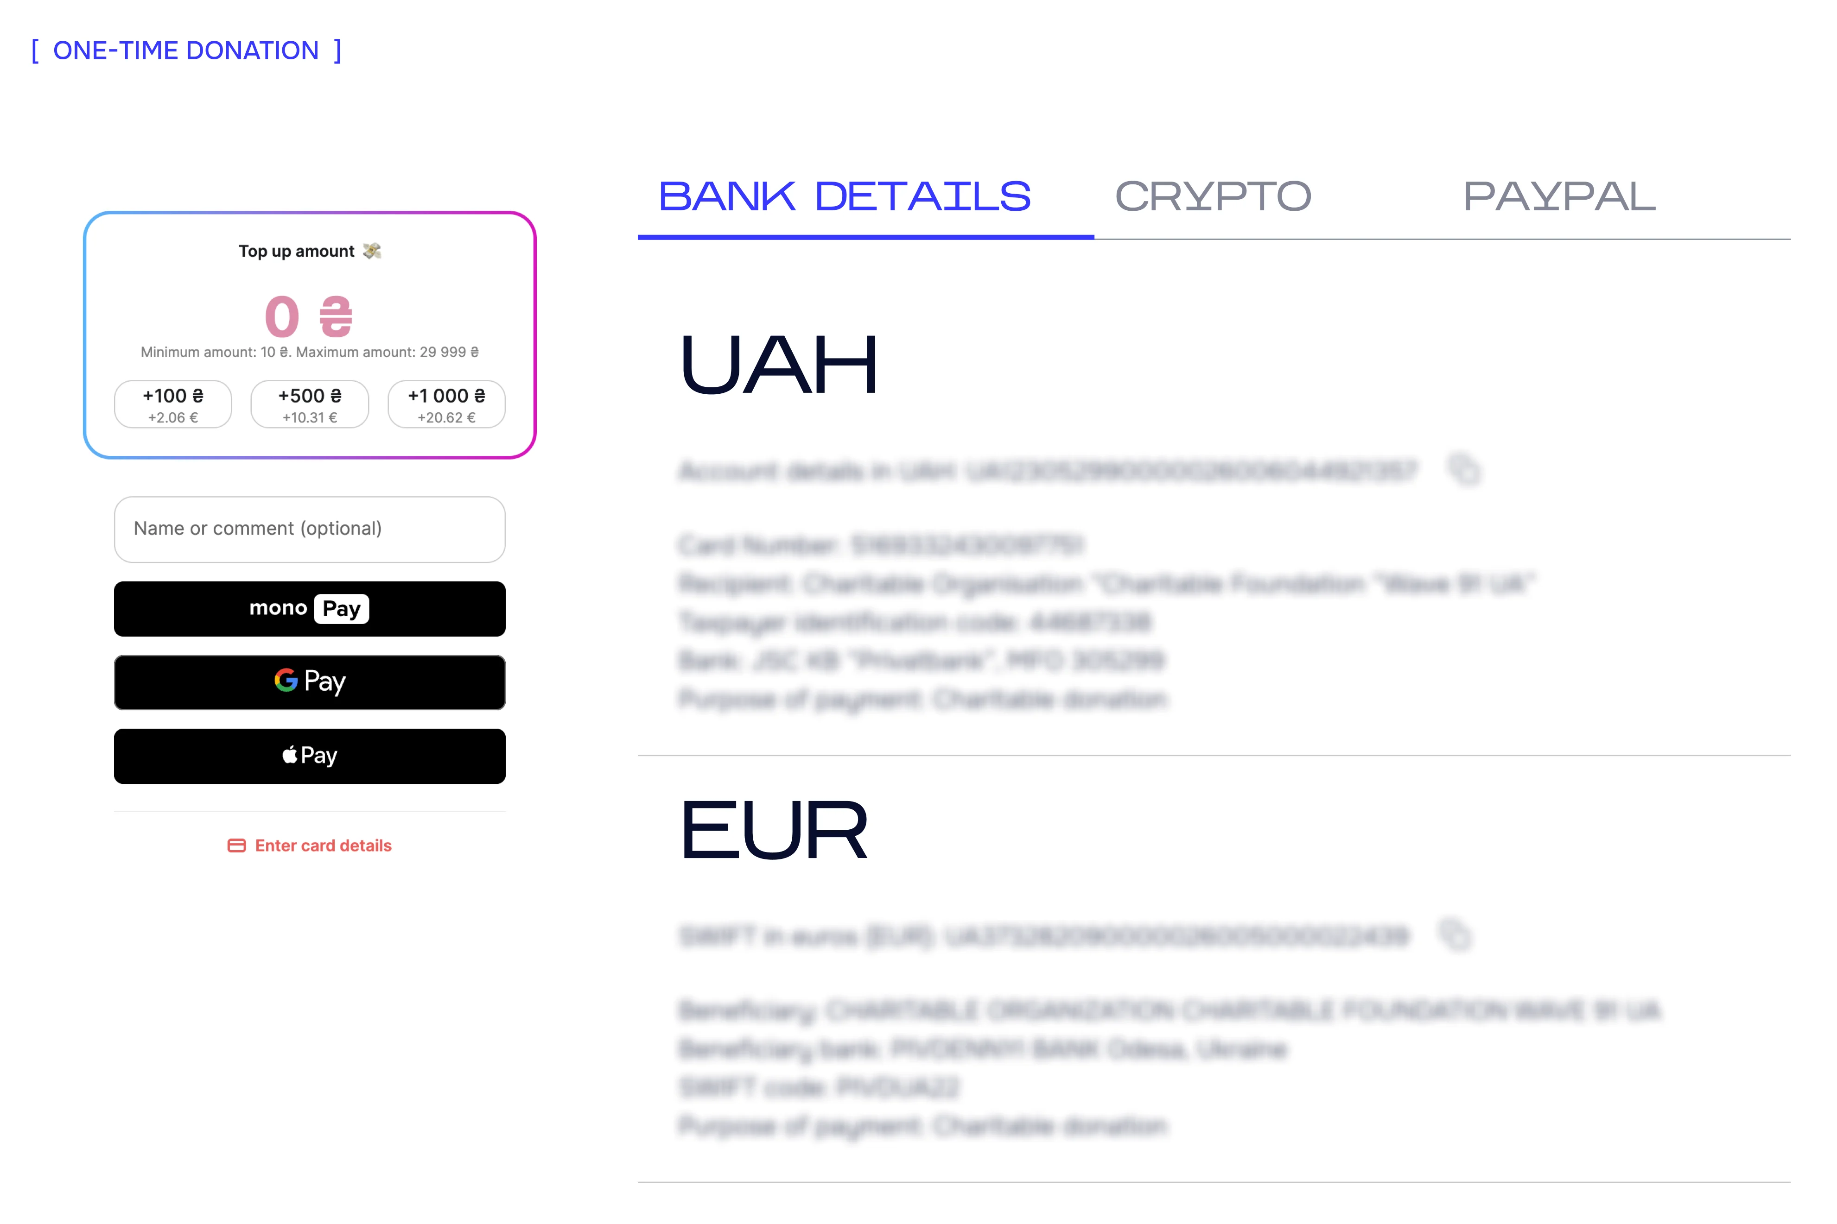This screenshot has height=1224, width=1837.
Task: Click the EUR section heading
Action: [x=773, y=831]
